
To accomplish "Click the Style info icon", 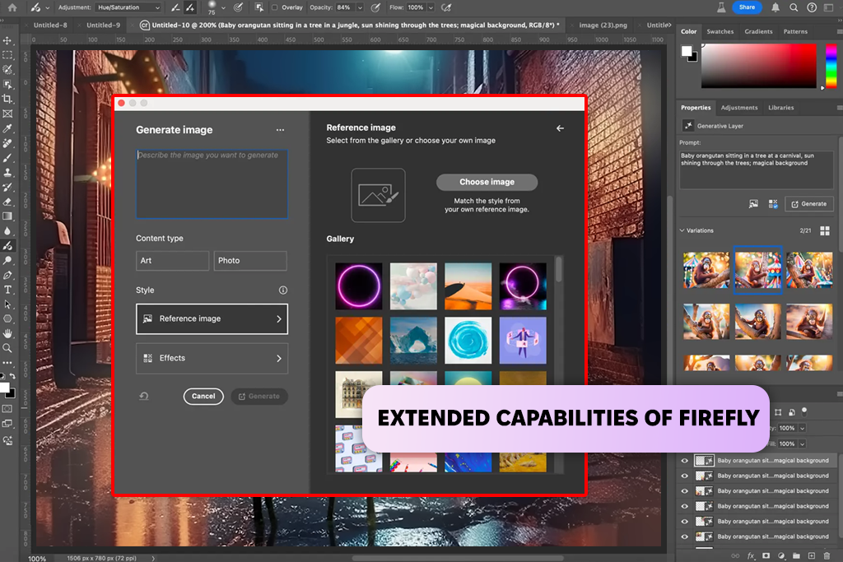I will tap(283, 290).
